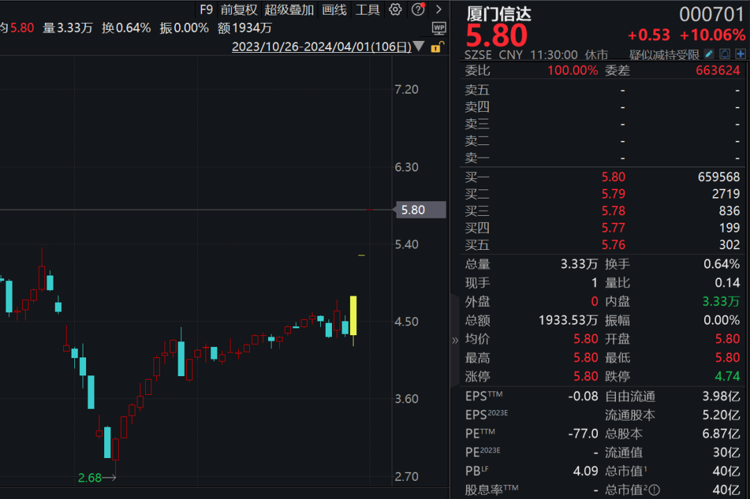Collapse the quote side panel arrows
Viewport: 750px width, 499px height.
coord(455,340)
